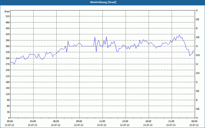Screen dimensions: 205x128
Task: Click the "03:00" time label
Action: click(33, 121)
